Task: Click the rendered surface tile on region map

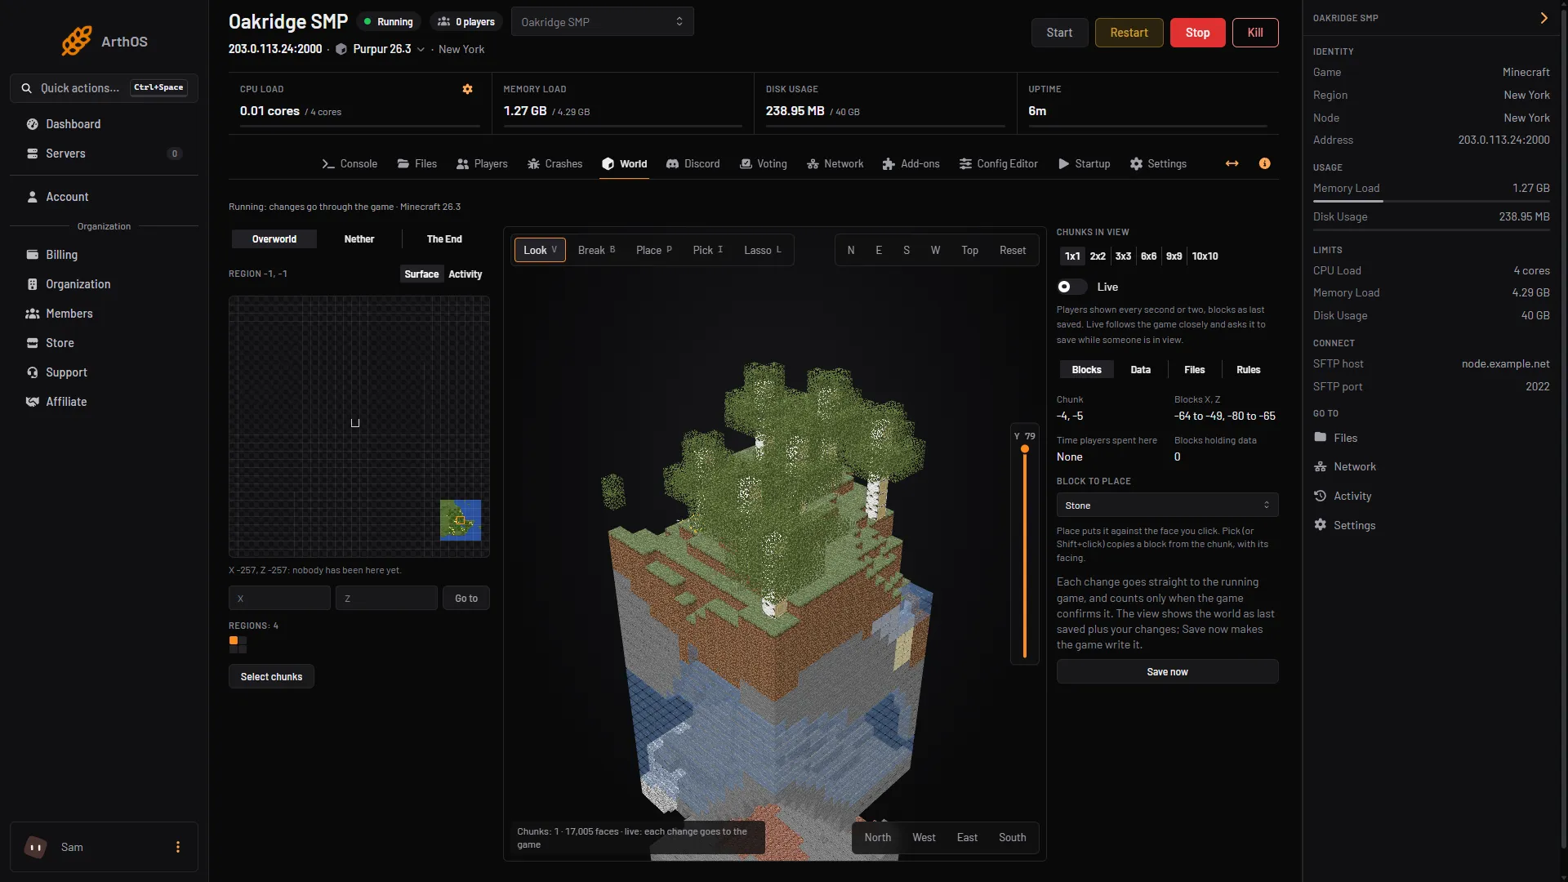Action: click(461, 520)
